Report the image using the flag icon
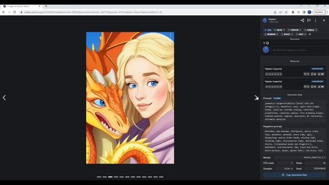 coord(309,21)
